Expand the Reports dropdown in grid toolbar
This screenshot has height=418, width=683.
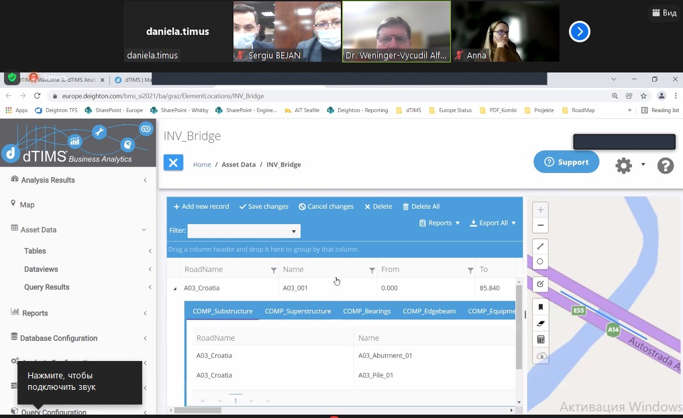click(439, 223)
